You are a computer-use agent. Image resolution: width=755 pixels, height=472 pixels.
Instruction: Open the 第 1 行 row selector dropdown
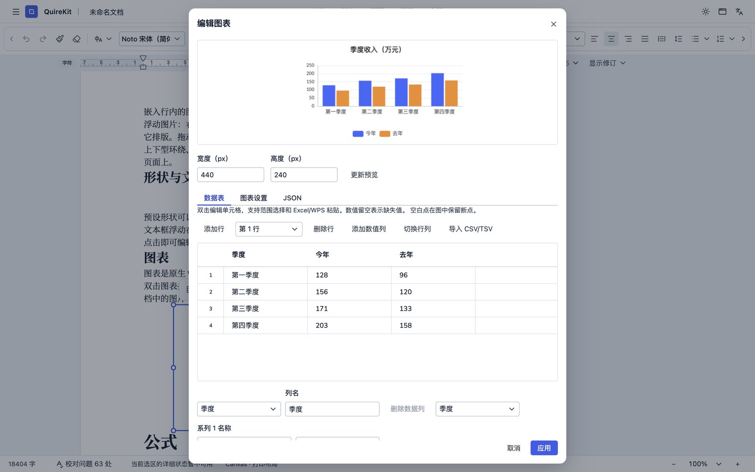[268, 229]
